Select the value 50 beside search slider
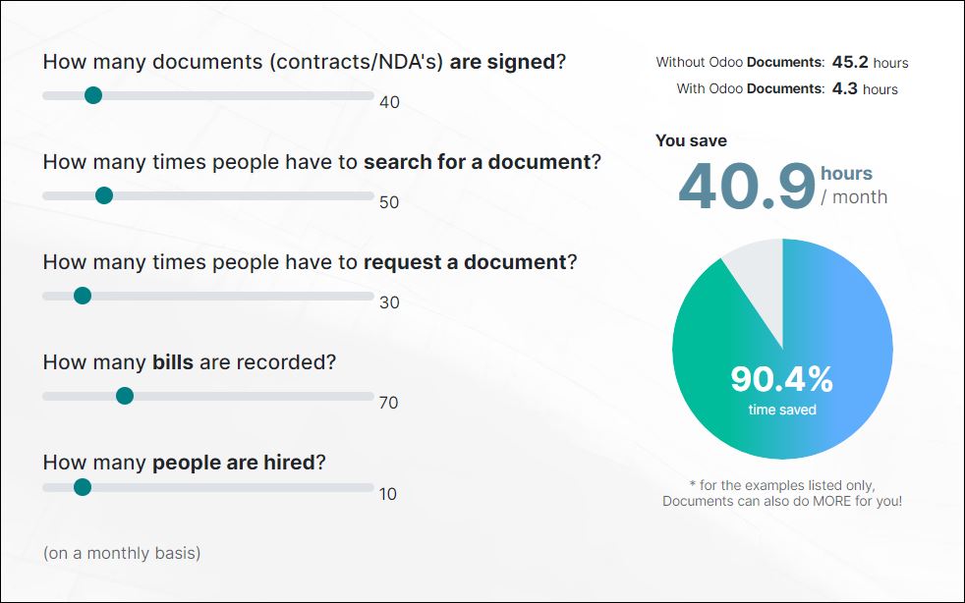Viewport: 965px width, 603px height. point(389,202)
